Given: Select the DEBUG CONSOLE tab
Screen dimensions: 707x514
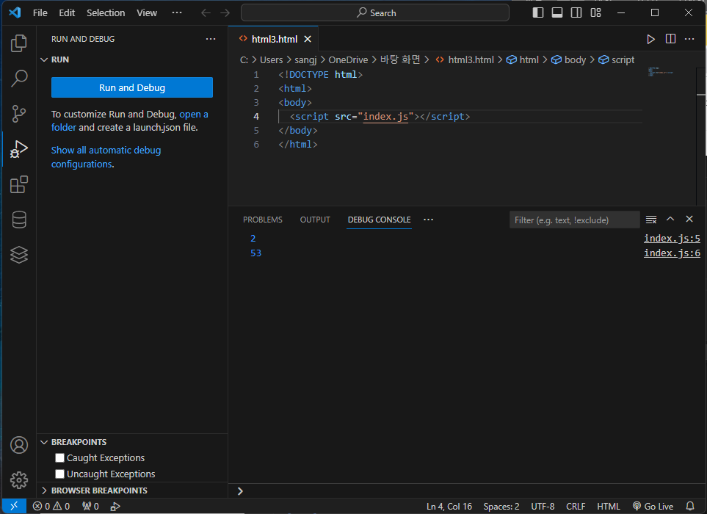Looking at the screenshot, I should (379, 220).
